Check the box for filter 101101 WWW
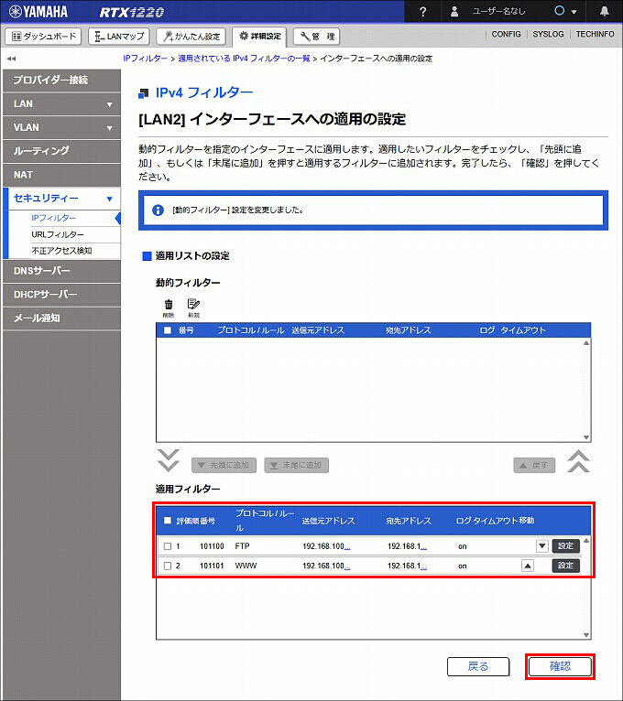 coord(168,566)
